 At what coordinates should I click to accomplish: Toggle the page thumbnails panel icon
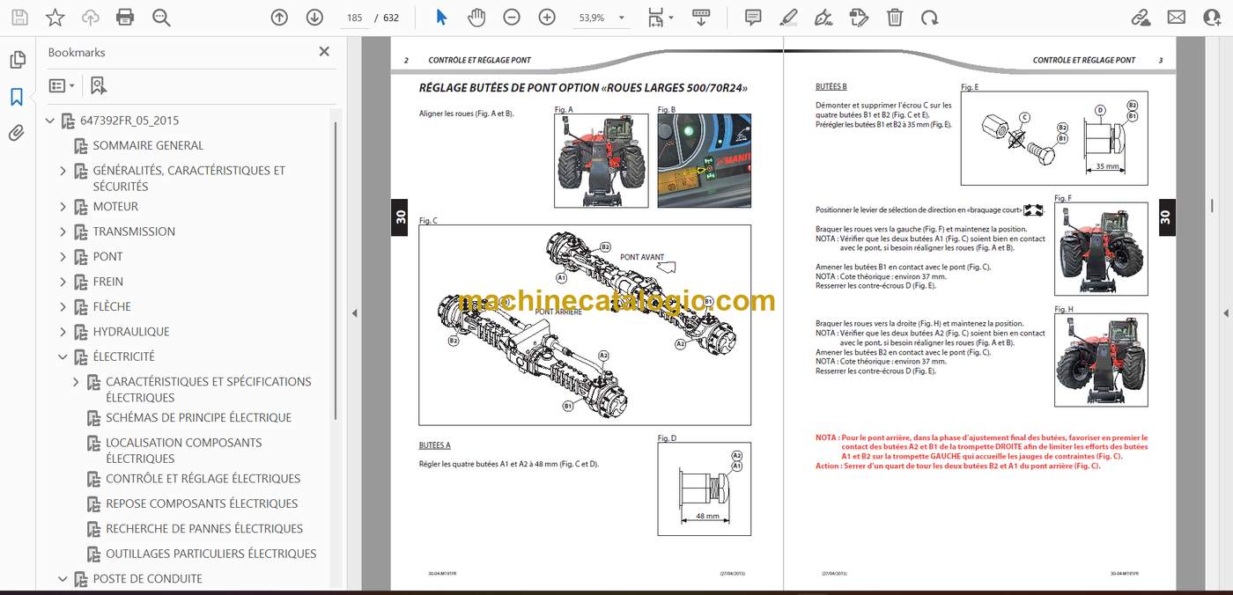(17, 60)
